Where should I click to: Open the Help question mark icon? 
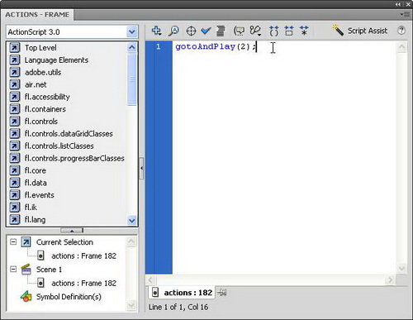pyautogui.click(x=401, y=31)
